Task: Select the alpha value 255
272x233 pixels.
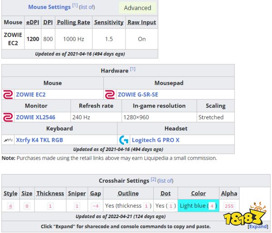Action: tap(229, 206)
